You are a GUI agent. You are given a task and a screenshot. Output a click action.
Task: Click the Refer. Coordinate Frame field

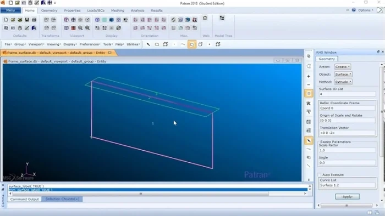pos(347,108)
